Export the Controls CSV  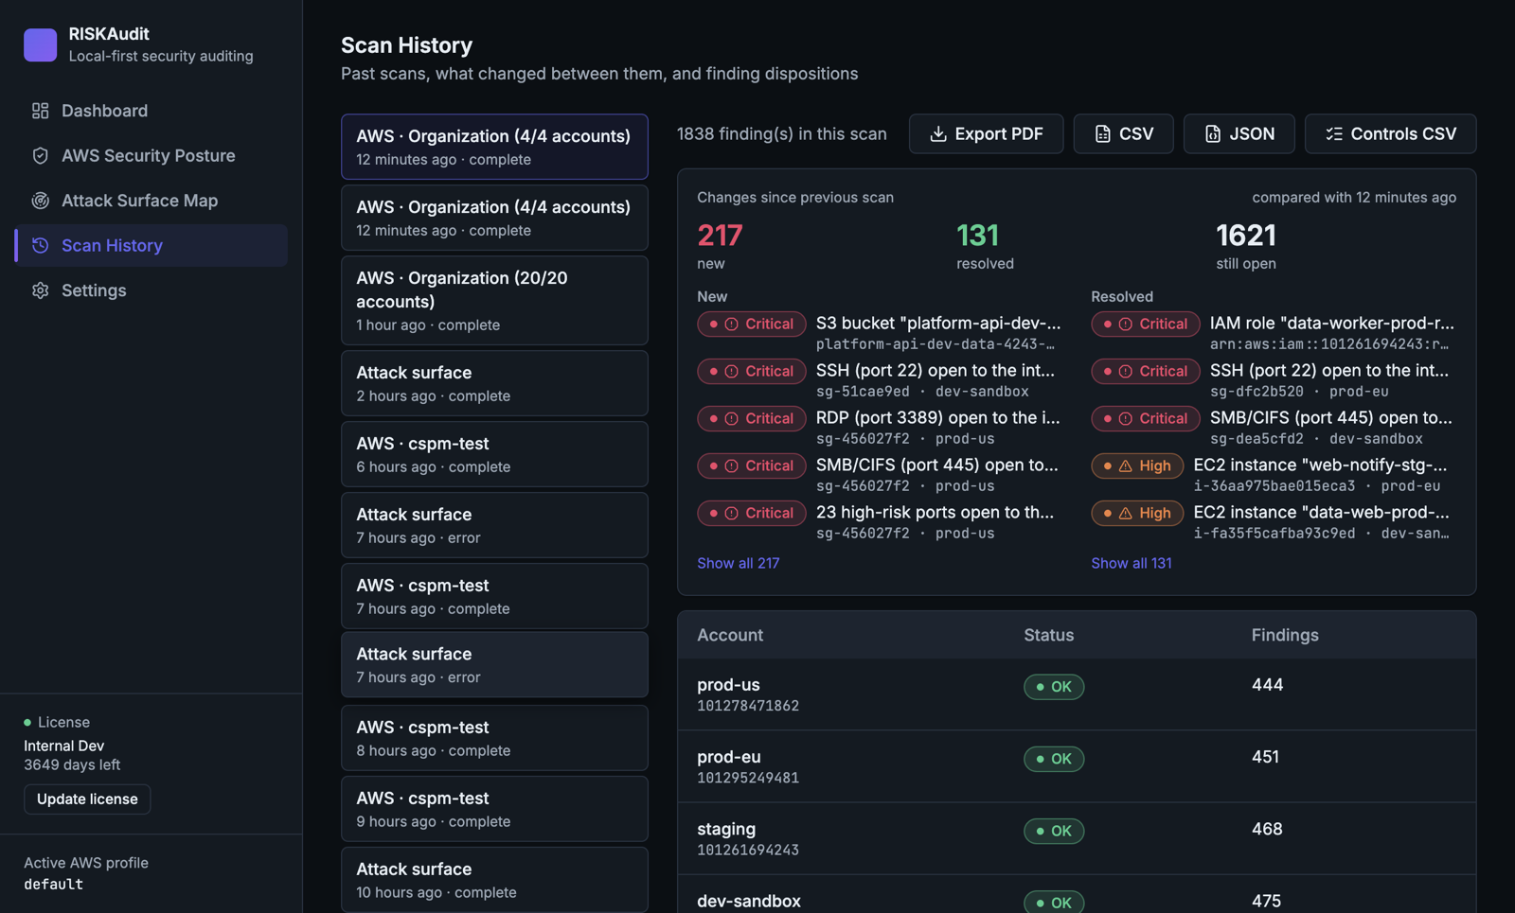click(1390, 134)
